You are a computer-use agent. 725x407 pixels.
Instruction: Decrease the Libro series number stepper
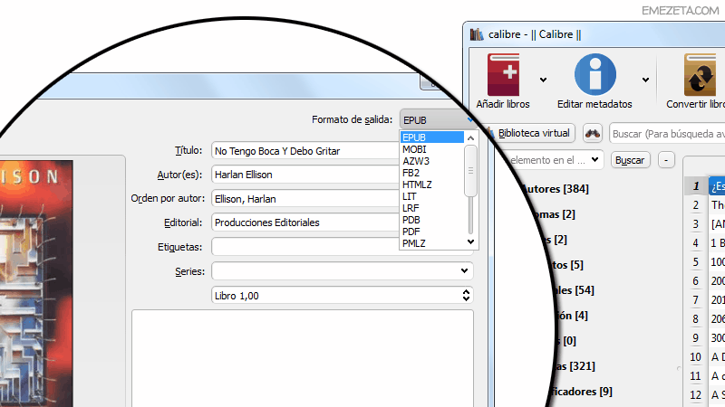(x=466, y=298)
